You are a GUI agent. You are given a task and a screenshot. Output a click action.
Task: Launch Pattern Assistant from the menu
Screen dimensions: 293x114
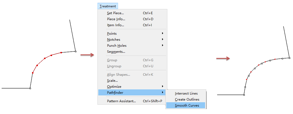click(121, 101)
